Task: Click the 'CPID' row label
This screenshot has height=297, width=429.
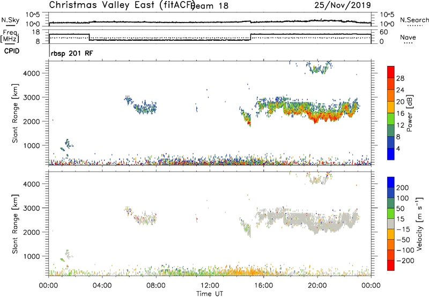Action: [x=12, y=51]
